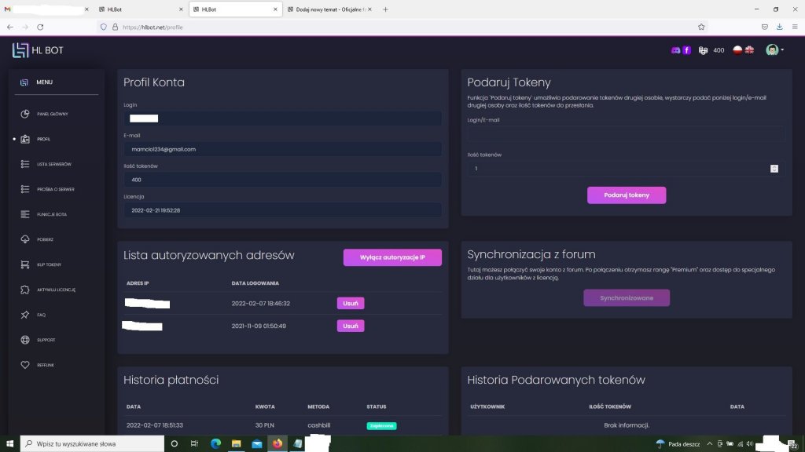Click the HL BOT logo
Screen dimensions: 805x452
click(x=38, y=50)
